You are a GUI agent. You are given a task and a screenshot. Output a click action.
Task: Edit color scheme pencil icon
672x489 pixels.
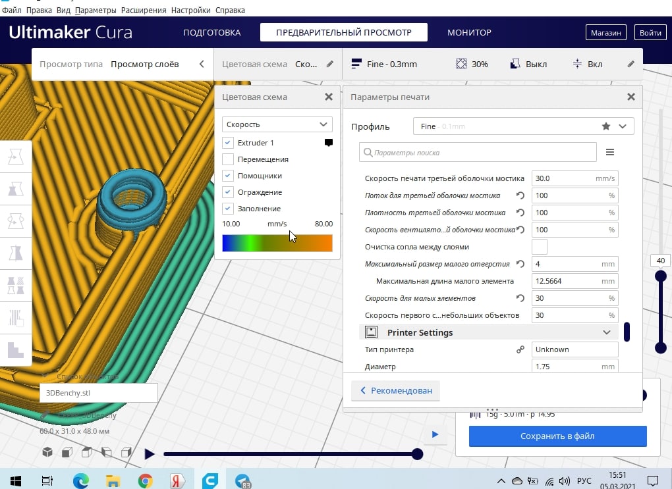tap(329, 64)
